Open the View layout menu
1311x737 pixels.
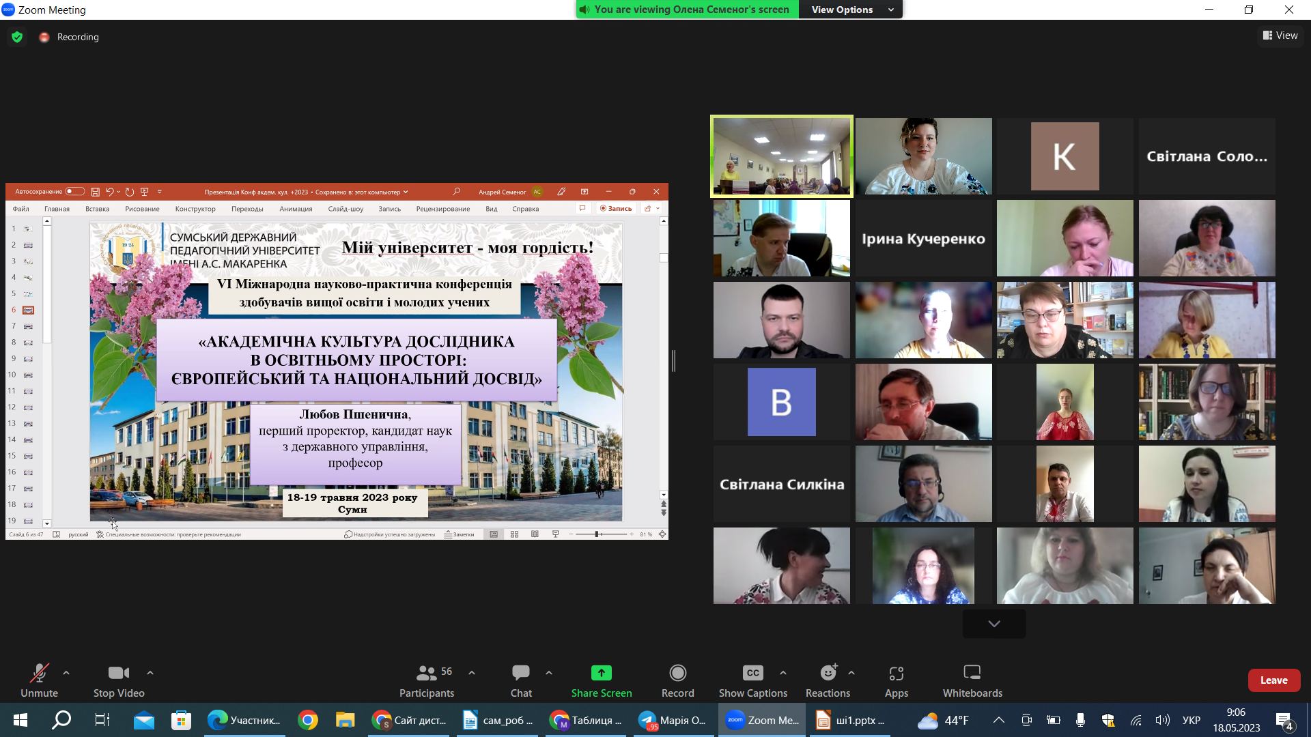coord(1280,35)
